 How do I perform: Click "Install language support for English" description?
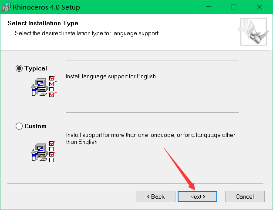click(111, 76)
